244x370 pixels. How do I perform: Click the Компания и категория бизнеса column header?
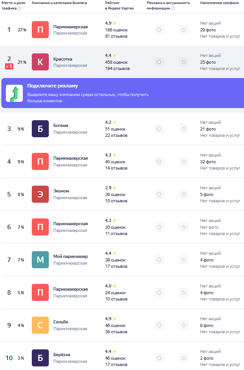point(60,3)
